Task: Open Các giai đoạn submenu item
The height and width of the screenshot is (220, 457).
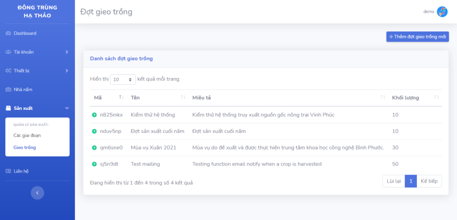Action: coord(27,135)
